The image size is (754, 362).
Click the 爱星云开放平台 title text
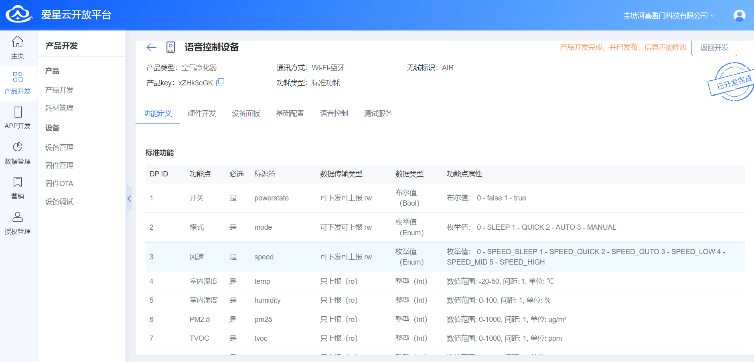pyautogui.click(x=76, y=15)
